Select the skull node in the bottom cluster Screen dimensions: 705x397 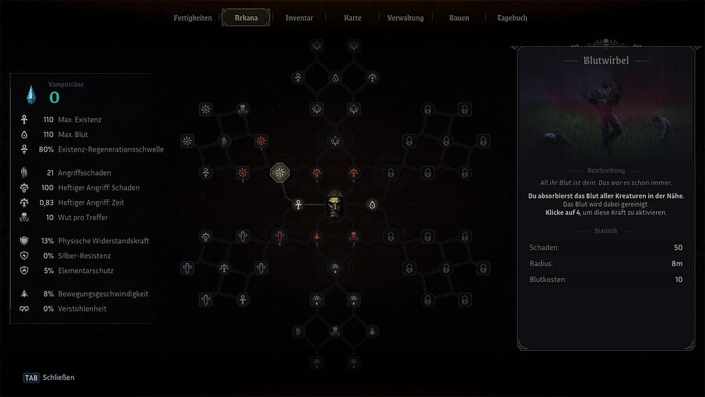(335, 332)
